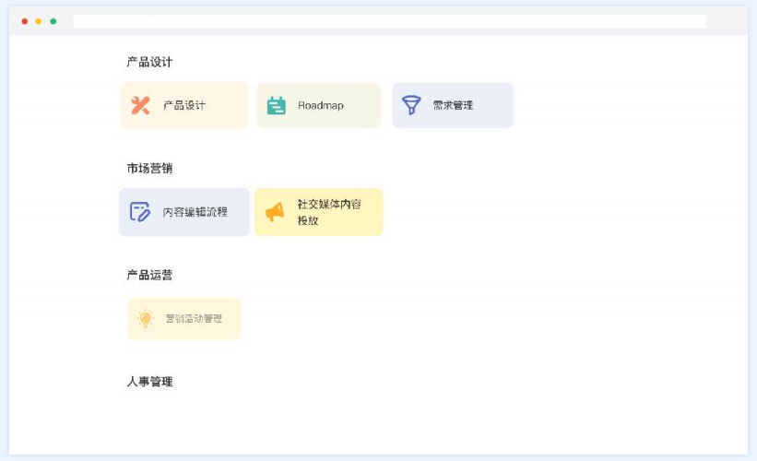Image resolution: width=757 pixels, height=461 pixels.
Task: Click the blue edit-document pencil icon
Action: coord(140,212)
